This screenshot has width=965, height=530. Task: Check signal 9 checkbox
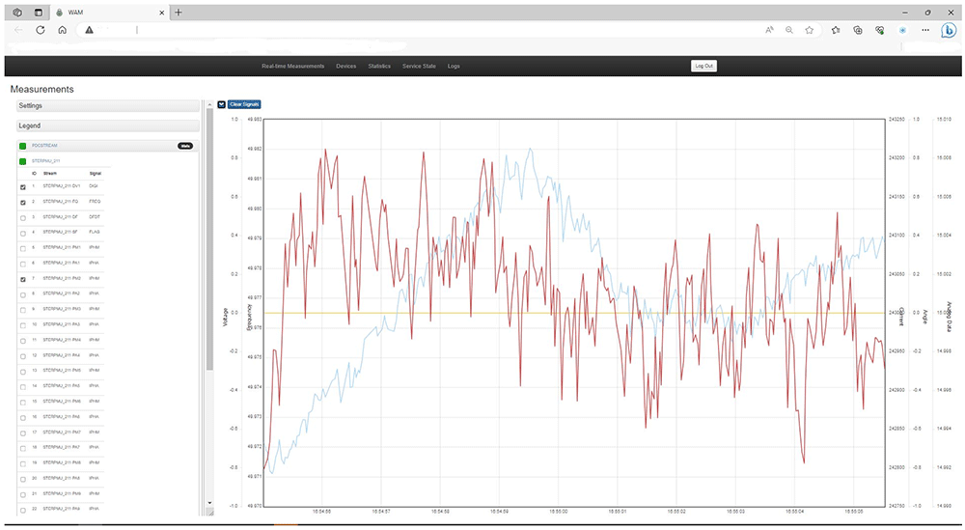point(23,310)
